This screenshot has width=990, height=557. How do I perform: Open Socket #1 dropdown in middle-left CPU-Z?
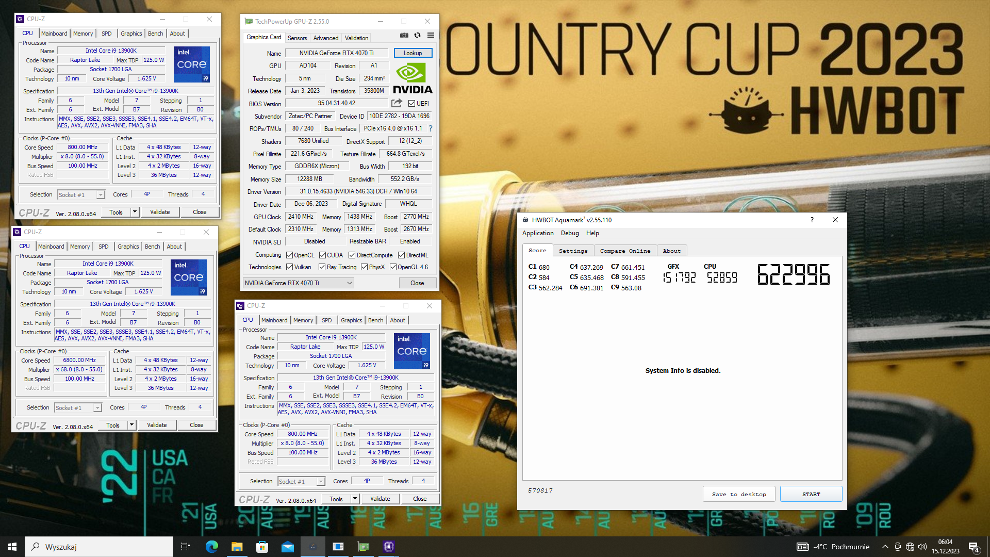pos(78,408)
